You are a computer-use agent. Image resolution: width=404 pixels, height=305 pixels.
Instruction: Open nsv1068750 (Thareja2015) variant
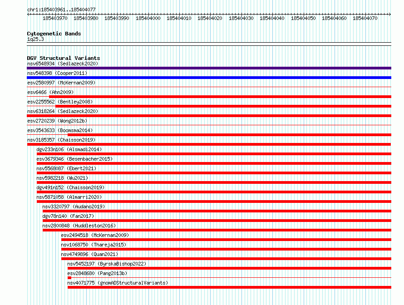coord(94,245)
